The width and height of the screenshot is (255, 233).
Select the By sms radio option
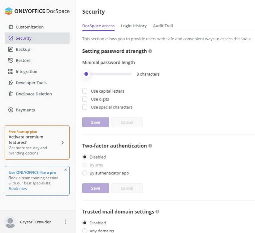[85, 165]
